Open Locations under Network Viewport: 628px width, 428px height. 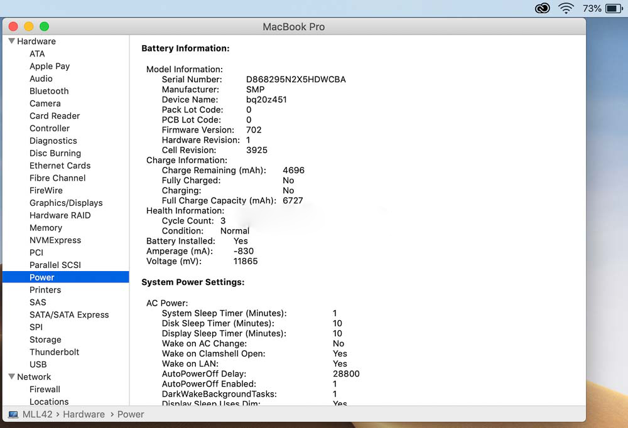pos(49,401)
